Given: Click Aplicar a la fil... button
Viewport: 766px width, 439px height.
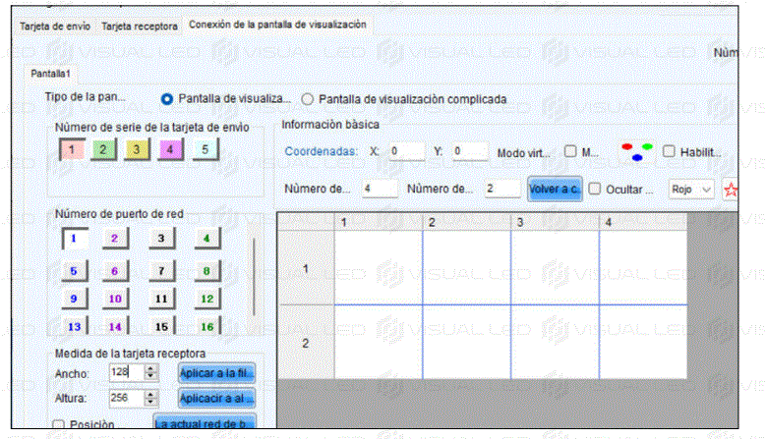Looking at the screenshot, I should click(216, 373).
